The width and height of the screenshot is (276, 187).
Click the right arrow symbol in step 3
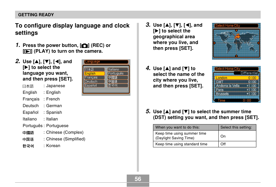click(x=157, y=31)
